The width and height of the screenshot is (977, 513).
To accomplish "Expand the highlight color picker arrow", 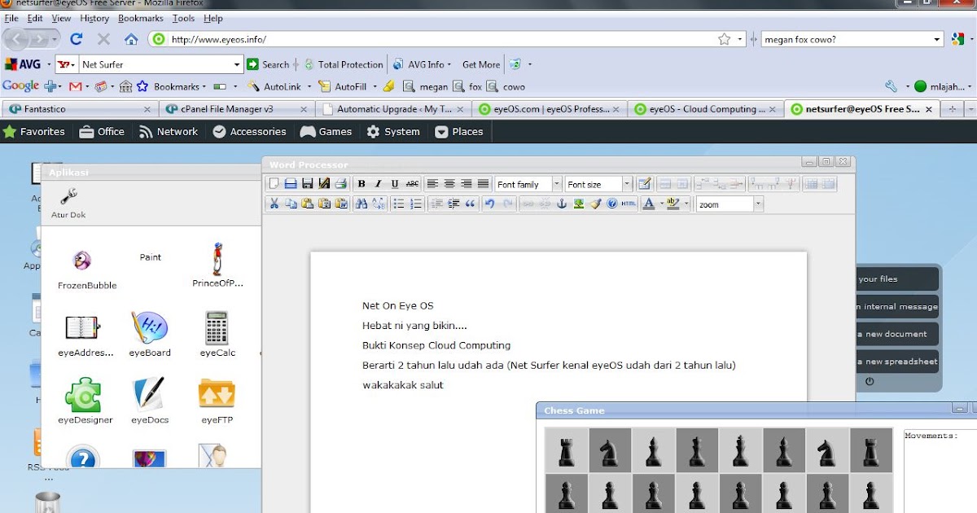I will point(686,204).
